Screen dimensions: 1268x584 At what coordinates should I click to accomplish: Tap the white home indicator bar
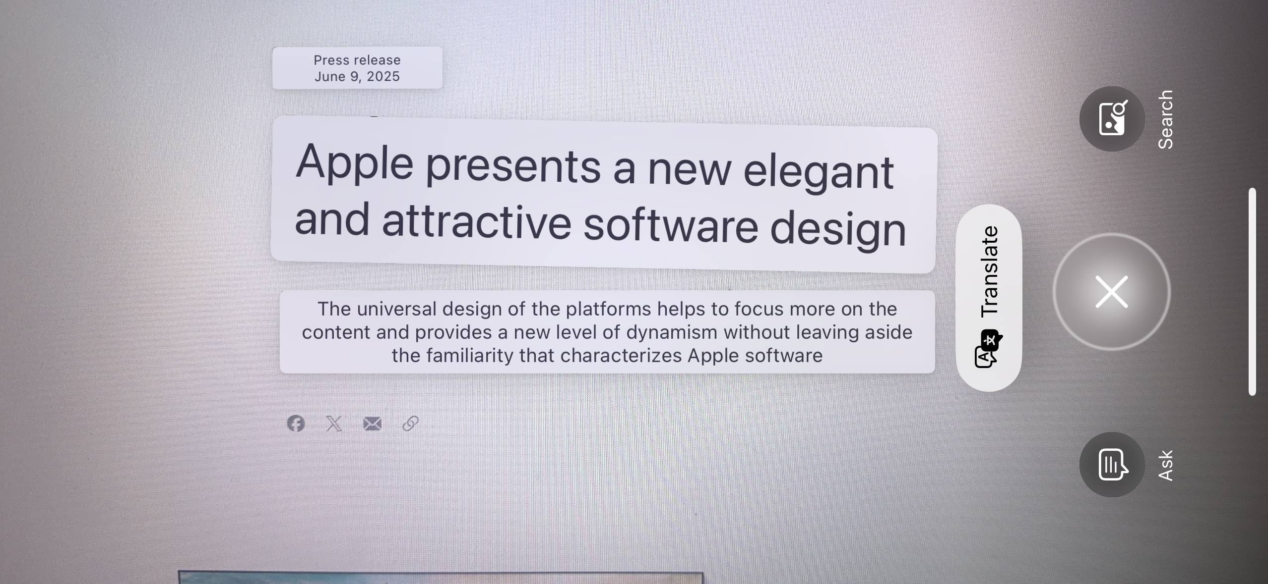[x=1252, y=292]
